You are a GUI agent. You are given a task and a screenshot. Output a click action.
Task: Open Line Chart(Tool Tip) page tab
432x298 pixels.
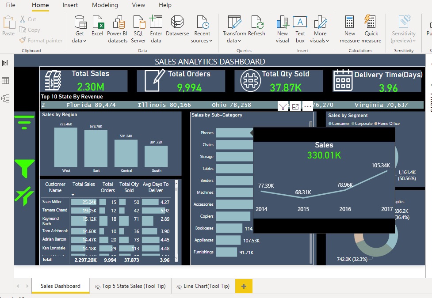coord(203,286)
